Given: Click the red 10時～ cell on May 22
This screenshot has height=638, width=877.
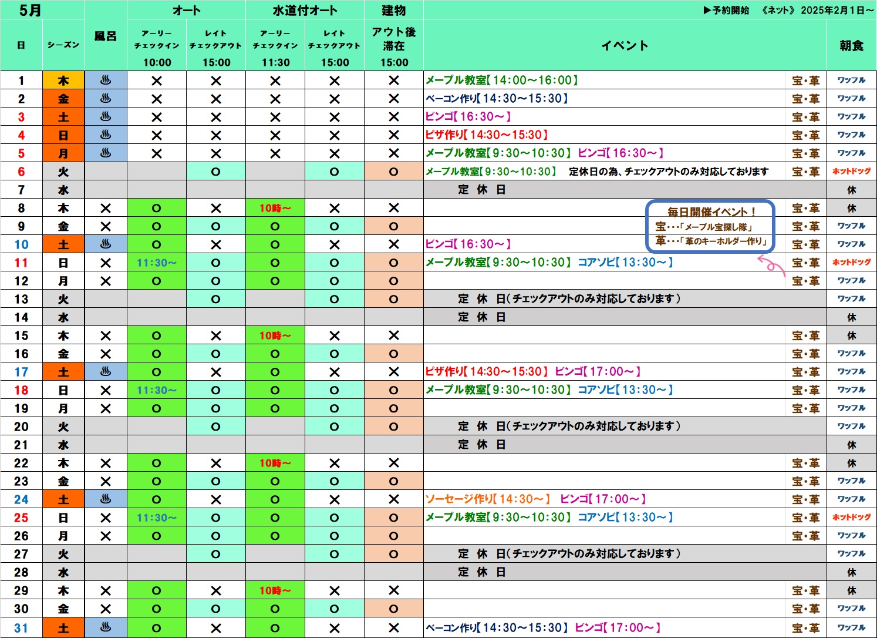Looking at the screenshot, I should click(x=275, y=463).
